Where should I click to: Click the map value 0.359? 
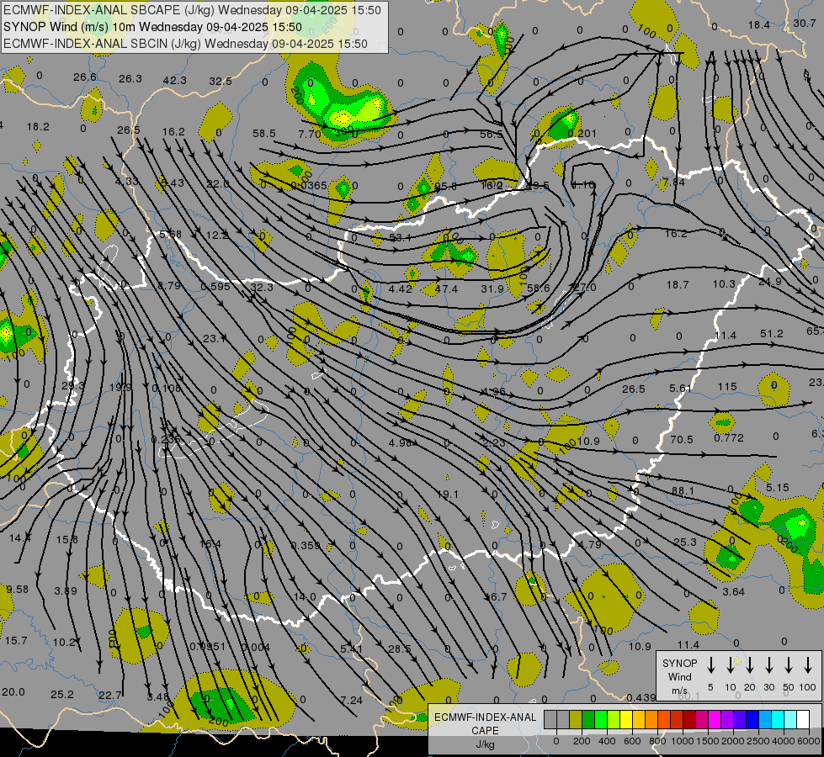pos(306,545)
